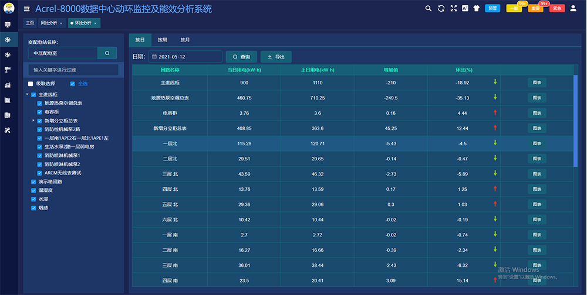Search substation with the magnifier button

(107, 53)
